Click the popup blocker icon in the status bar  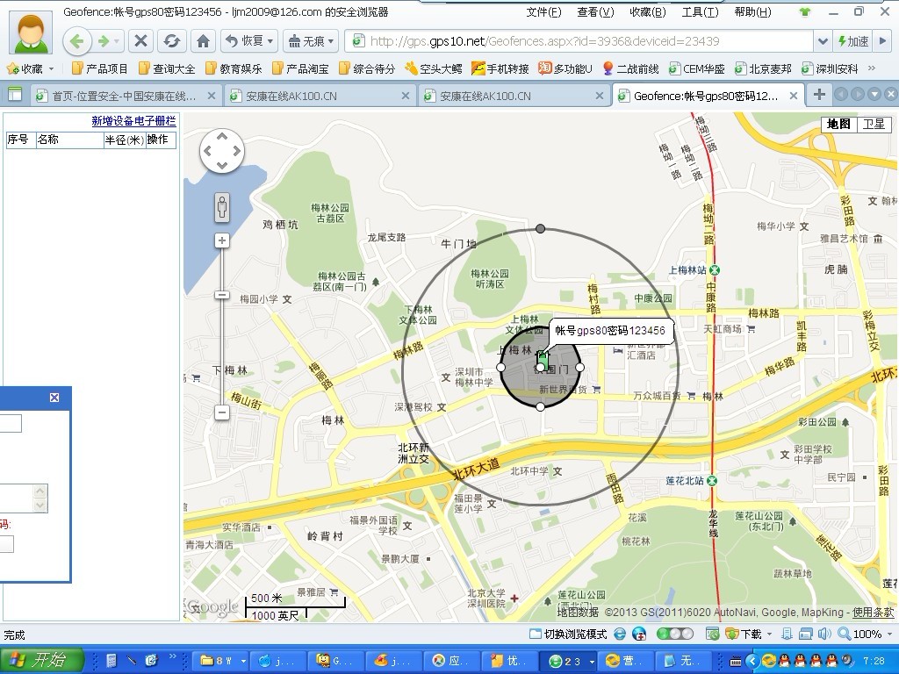click(713, 634)
